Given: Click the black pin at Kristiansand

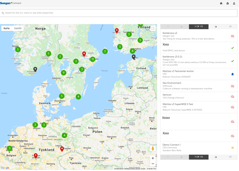Looking at the screenshot, I should tap(35, 69).
